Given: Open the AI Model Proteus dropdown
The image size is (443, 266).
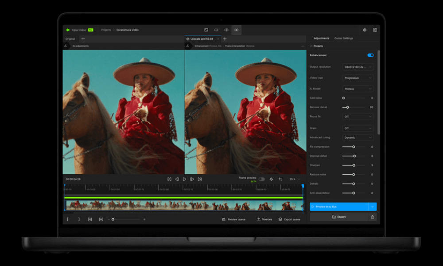Looking at the screenshot, I should (358, 89).
